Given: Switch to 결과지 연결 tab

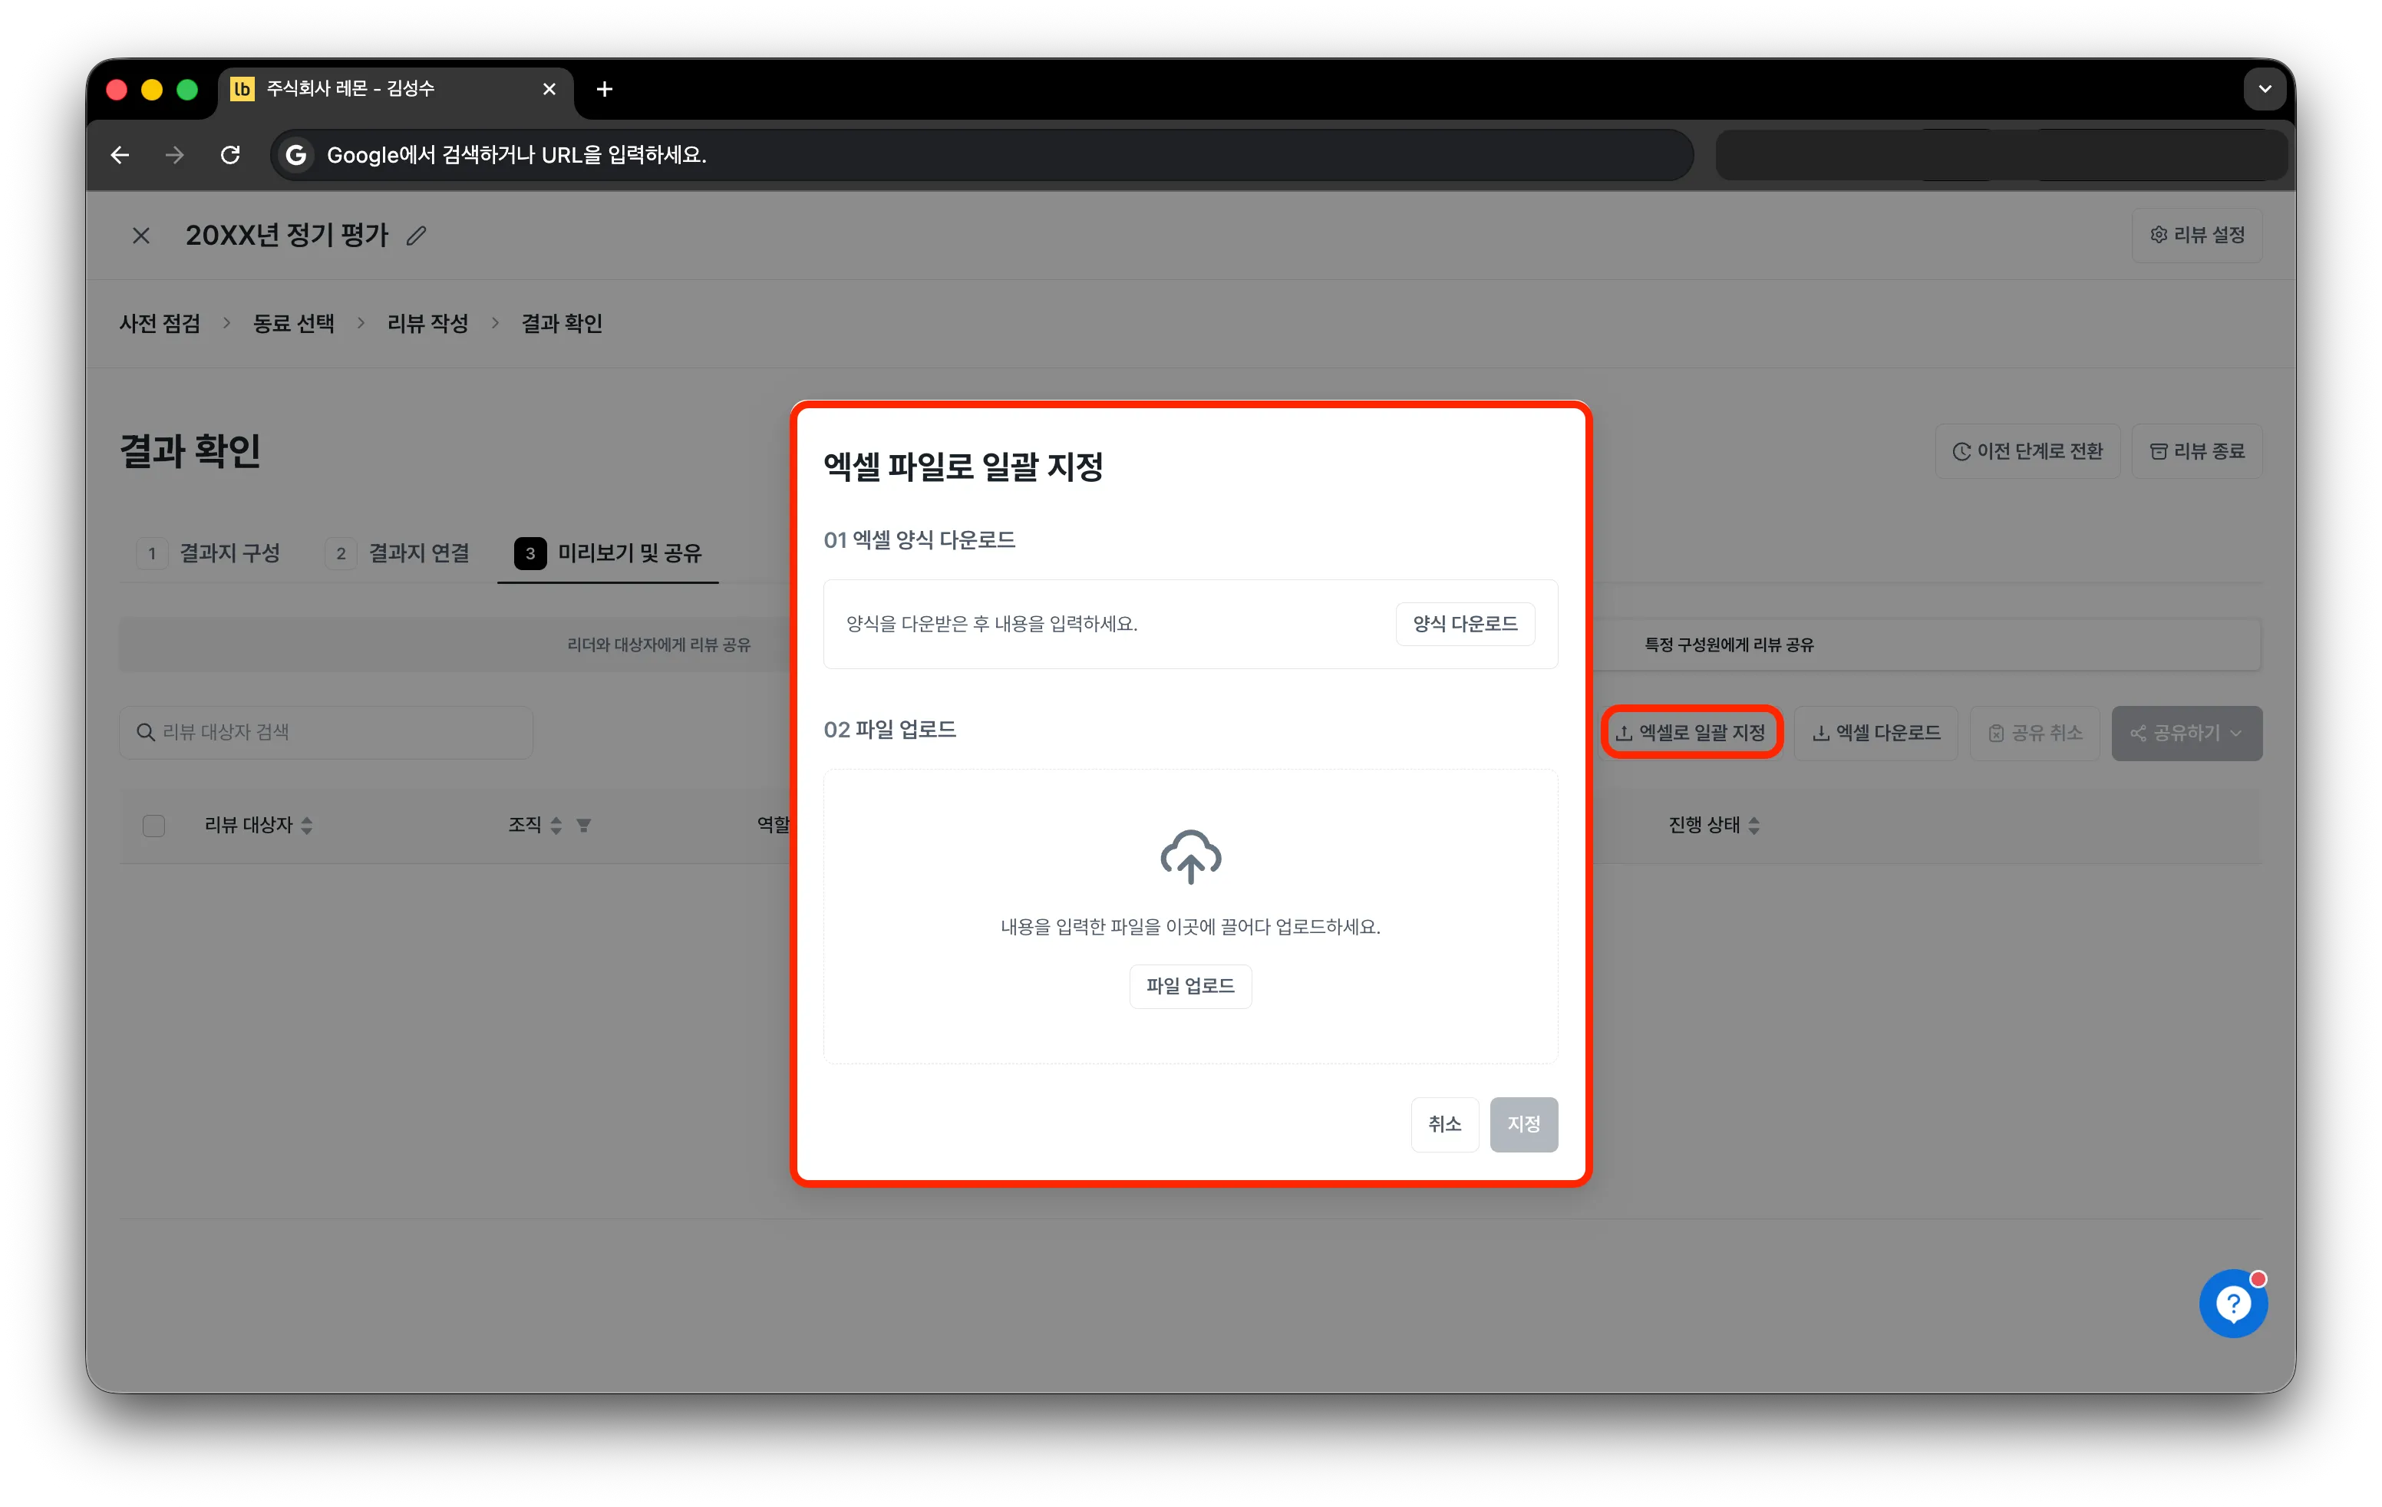Looking at the screenshot, I should pyautogui.click(x=398, y=552).
